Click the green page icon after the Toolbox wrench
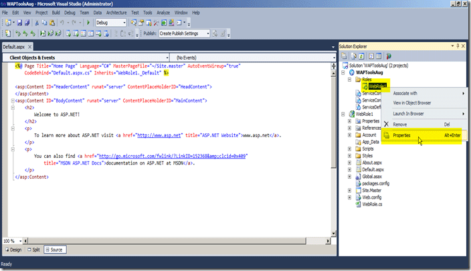The width and height of the screenshot is (471, 271). click(164, 23)
